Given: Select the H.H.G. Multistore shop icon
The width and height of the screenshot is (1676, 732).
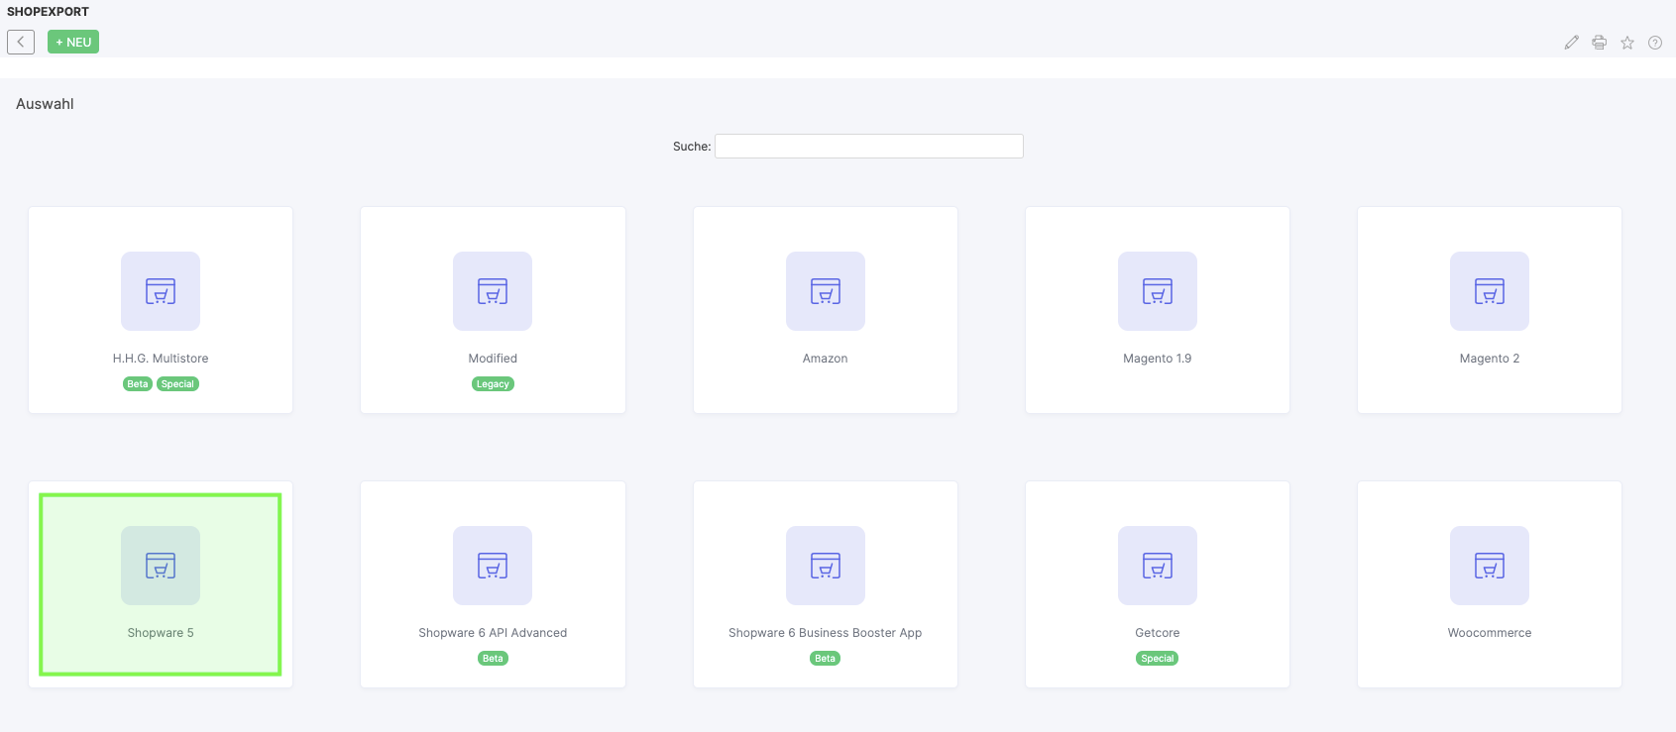Looking at the screenshot, I should (161, 291).
